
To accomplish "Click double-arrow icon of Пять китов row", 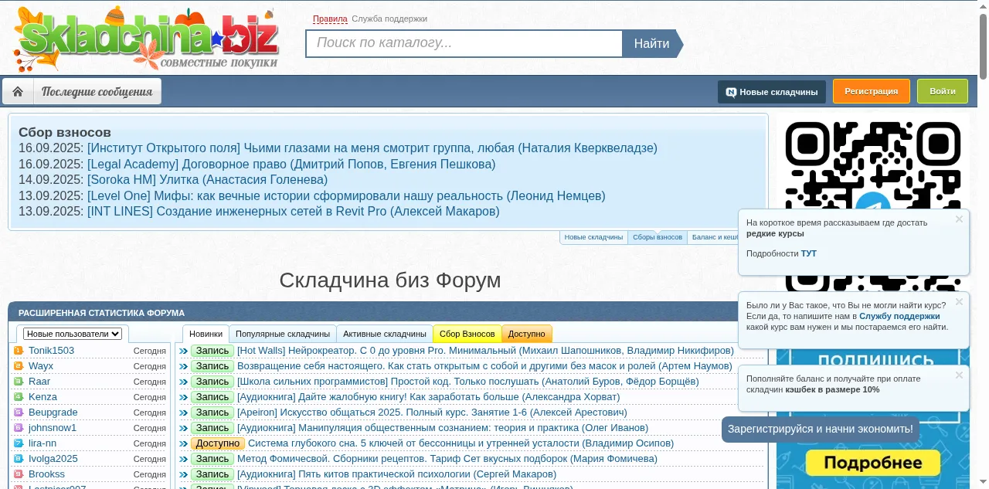I will point(184,474).
